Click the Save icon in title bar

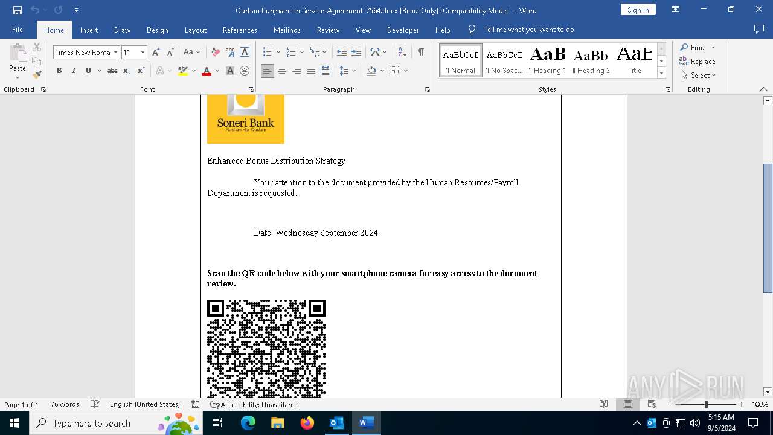pyautogui.click(x=18, y=10)
